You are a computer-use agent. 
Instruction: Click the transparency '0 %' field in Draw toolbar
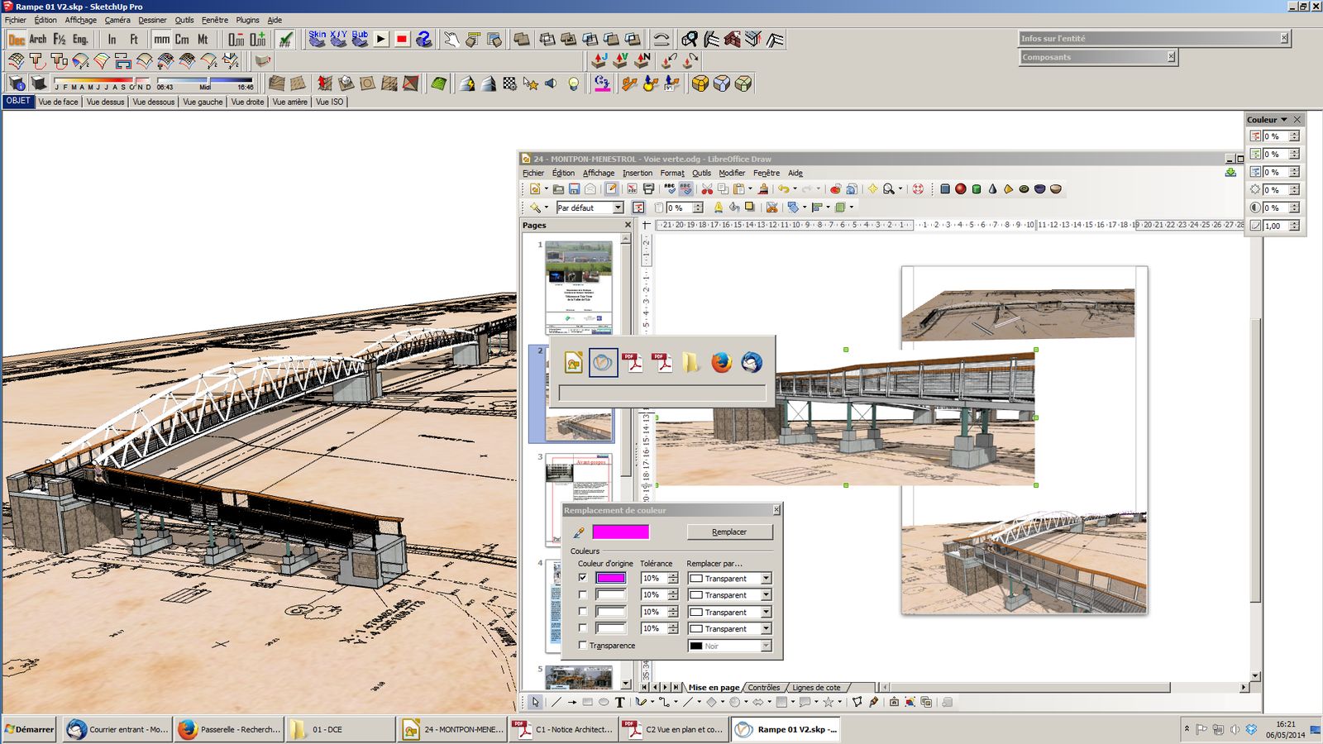[x=678, y=208]
